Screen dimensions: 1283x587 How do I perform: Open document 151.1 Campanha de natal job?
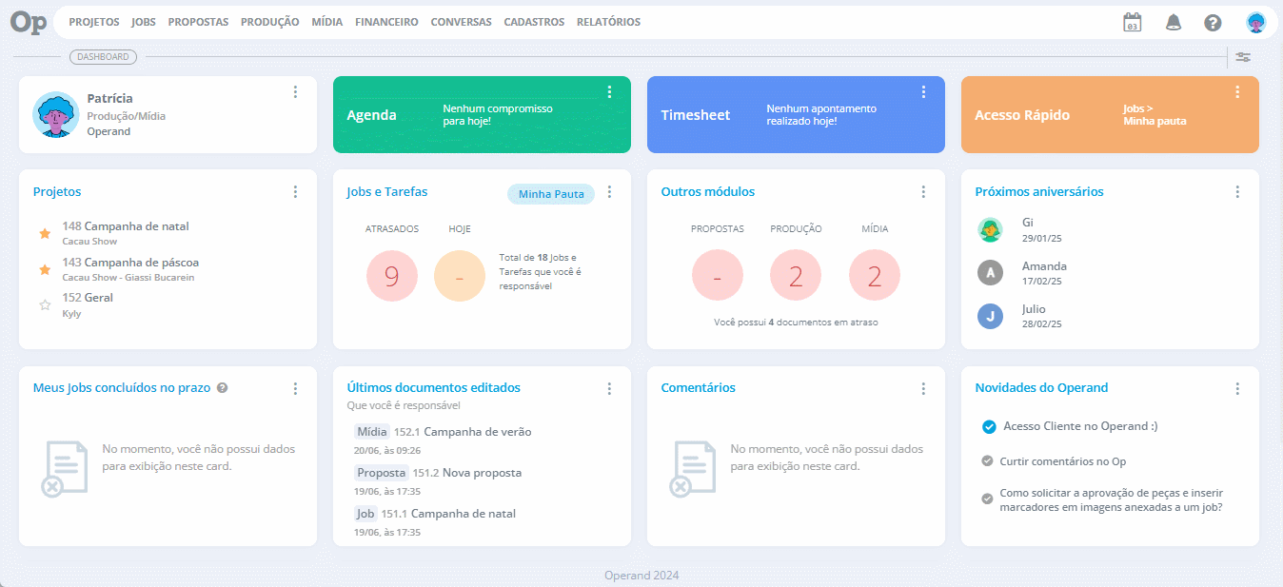448,514
